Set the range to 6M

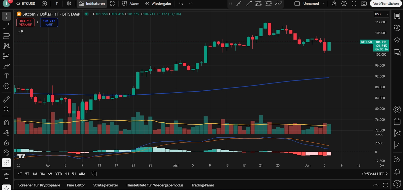pos(50,174)
